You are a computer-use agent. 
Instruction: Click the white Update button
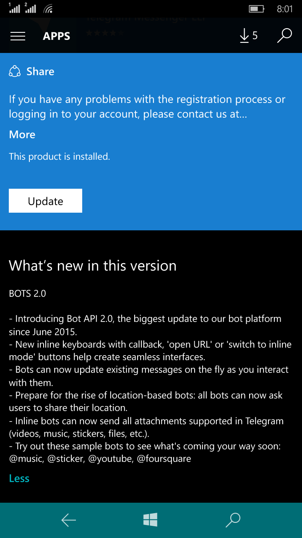pyautogui.click(x=45, y=201)
